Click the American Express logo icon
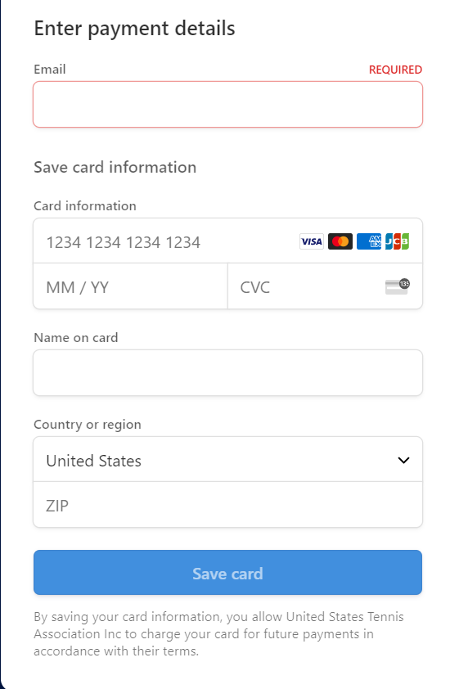The width and height of the screenshot is (450, 689). pyautogui.click(x=369, y=241)
